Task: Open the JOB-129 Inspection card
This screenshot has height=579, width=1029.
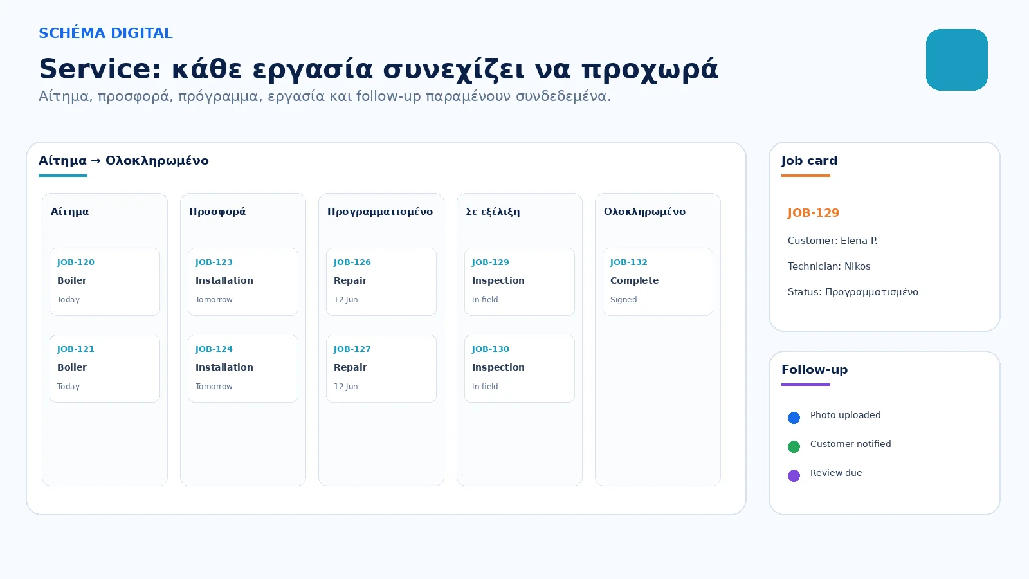Action: click(520, 282)
